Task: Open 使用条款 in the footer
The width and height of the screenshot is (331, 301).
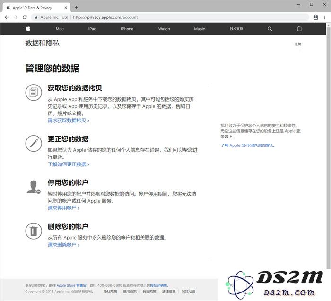Action: (130, 291)
